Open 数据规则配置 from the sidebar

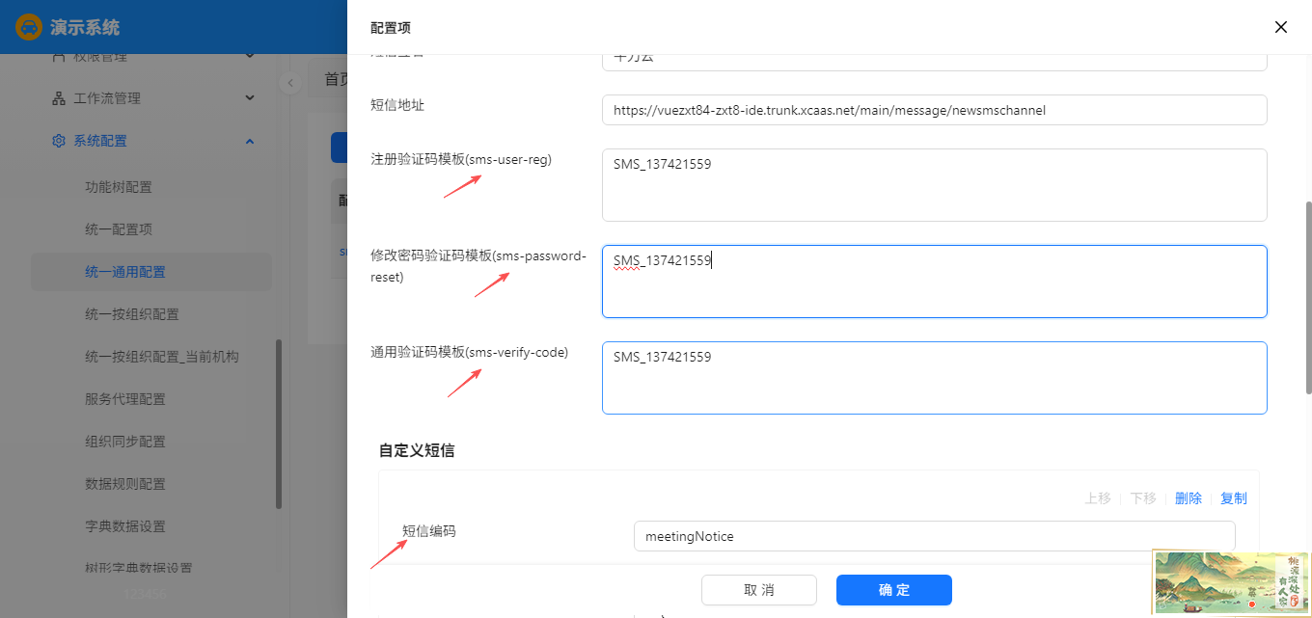click(125, 484)
